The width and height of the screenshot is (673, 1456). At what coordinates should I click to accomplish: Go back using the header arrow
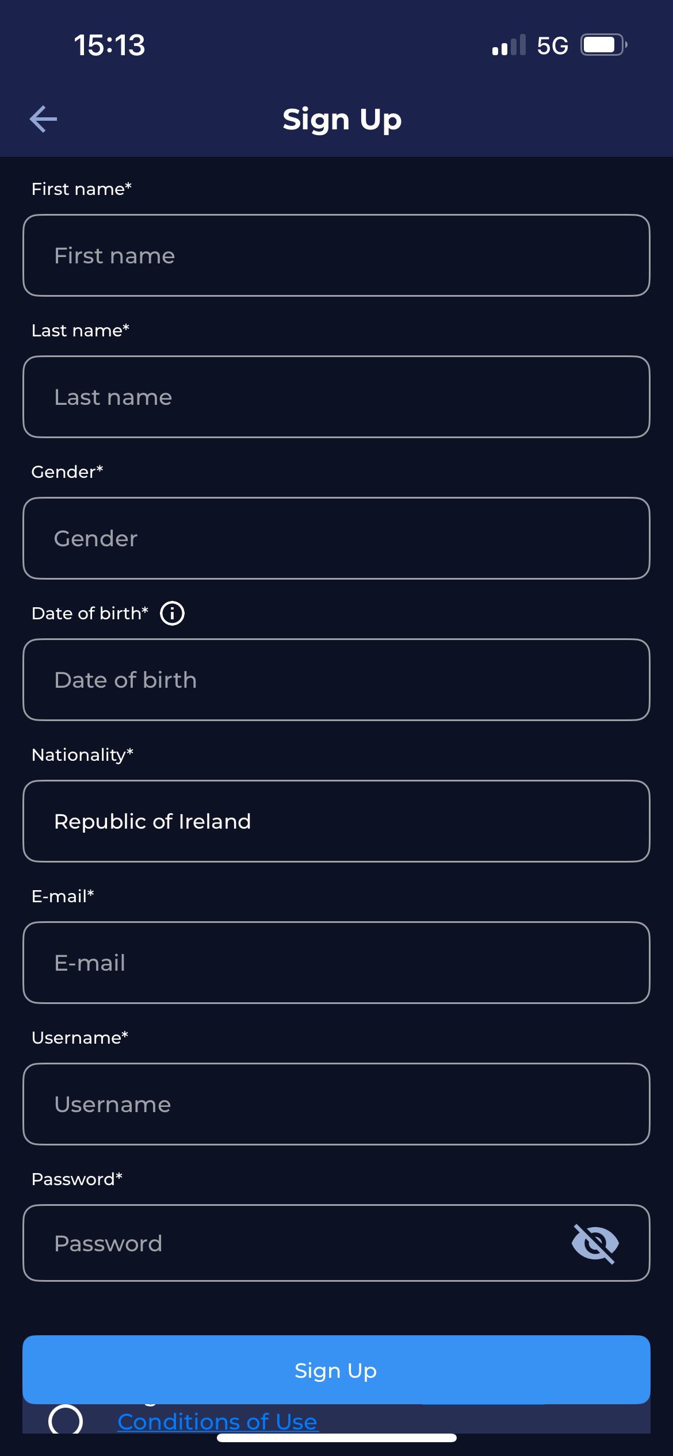click(x=44, y=119)
